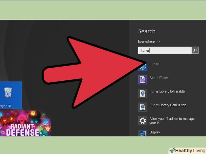
Task: Choose iTunes Library Extras.itdb result text
Action: click(167, 91)
